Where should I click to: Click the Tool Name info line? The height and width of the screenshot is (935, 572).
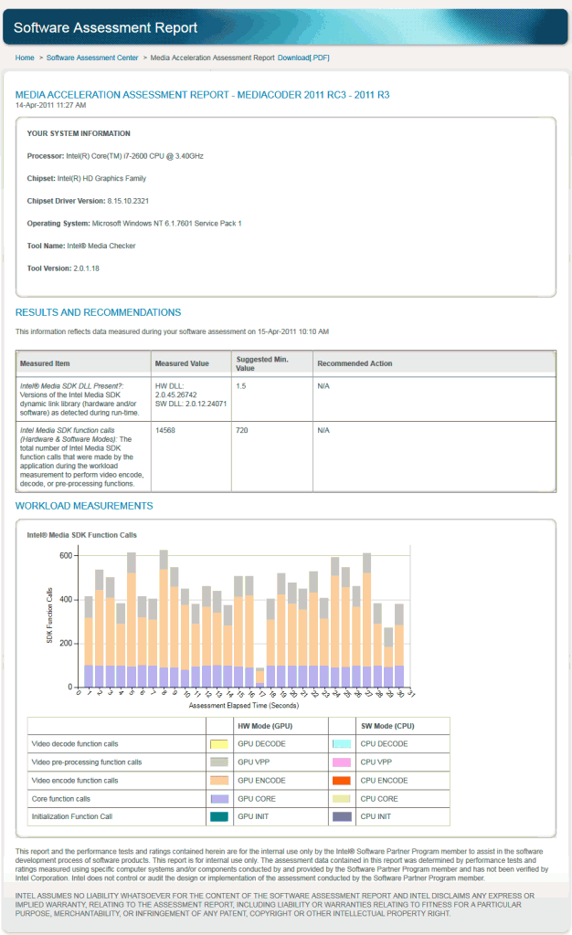81,246
